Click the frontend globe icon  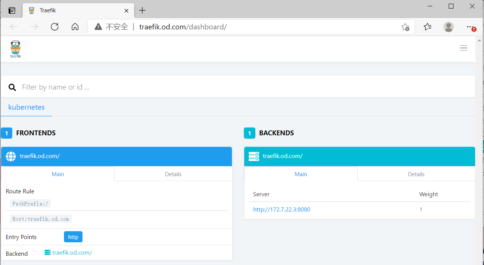tap(11, 156)
